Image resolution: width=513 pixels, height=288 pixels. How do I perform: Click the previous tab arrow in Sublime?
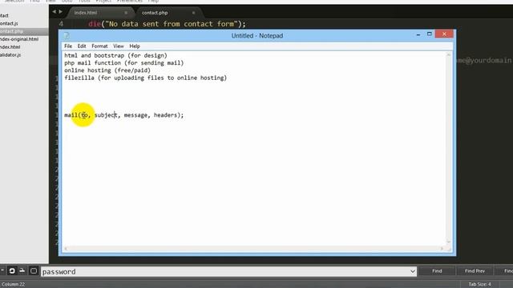[x=54, y=12]
